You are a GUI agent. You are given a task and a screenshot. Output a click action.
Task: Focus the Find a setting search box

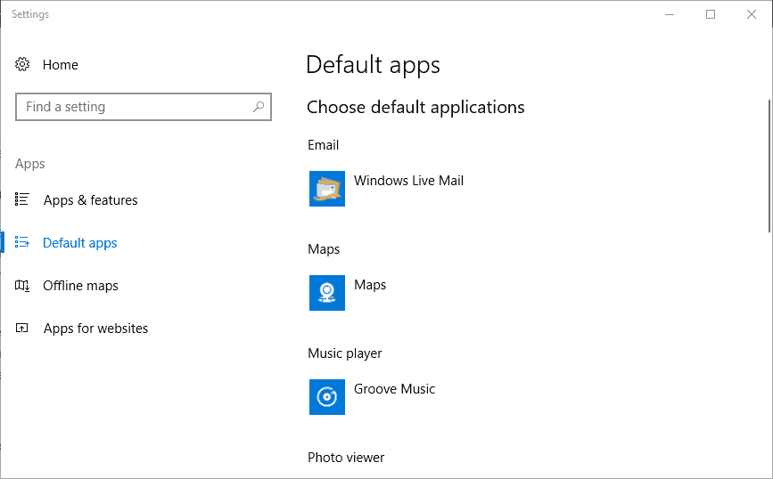tap(134, 107)
